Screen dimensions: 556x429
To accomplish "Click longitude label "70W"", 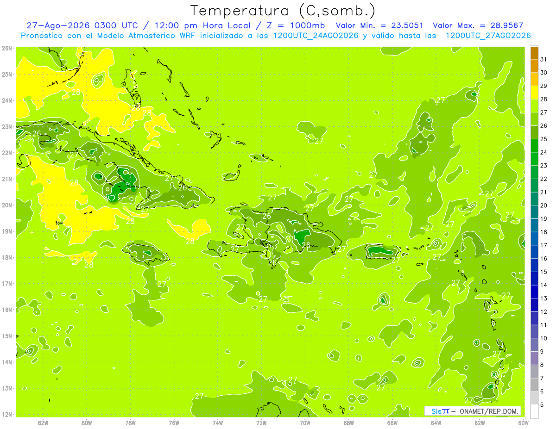I will point(305,423).
